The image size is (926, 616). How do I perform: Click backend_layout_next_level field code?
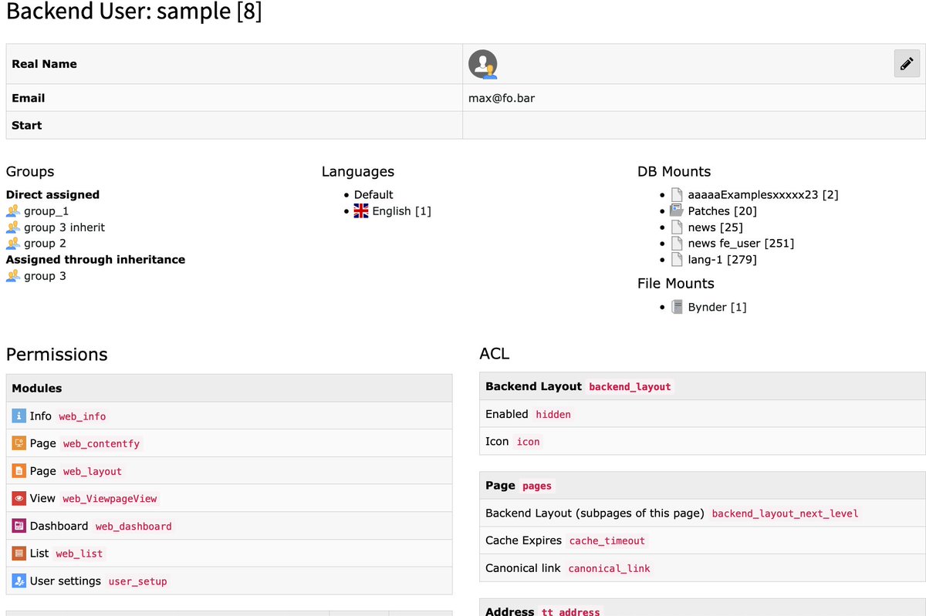coord(785,513)
